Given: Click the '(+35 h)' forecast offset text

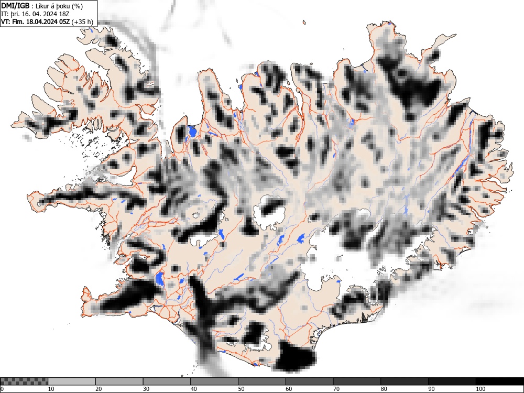Looking at the screenshot, I should pyautogui.click(x=83, y=21).
